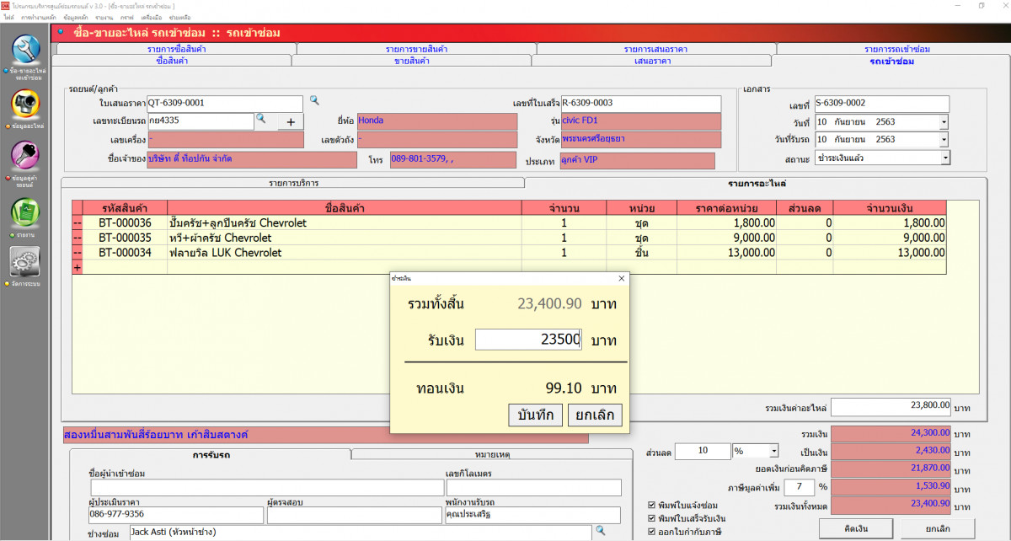This screenshot has width=1011, height=541.
Task: Open the จัดการระบบ gears icon
Action: pyautogui.click(x=25, y=261)
